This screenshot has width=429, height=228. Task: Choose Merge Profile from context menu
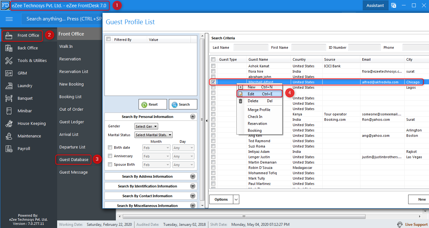[259, 110]
